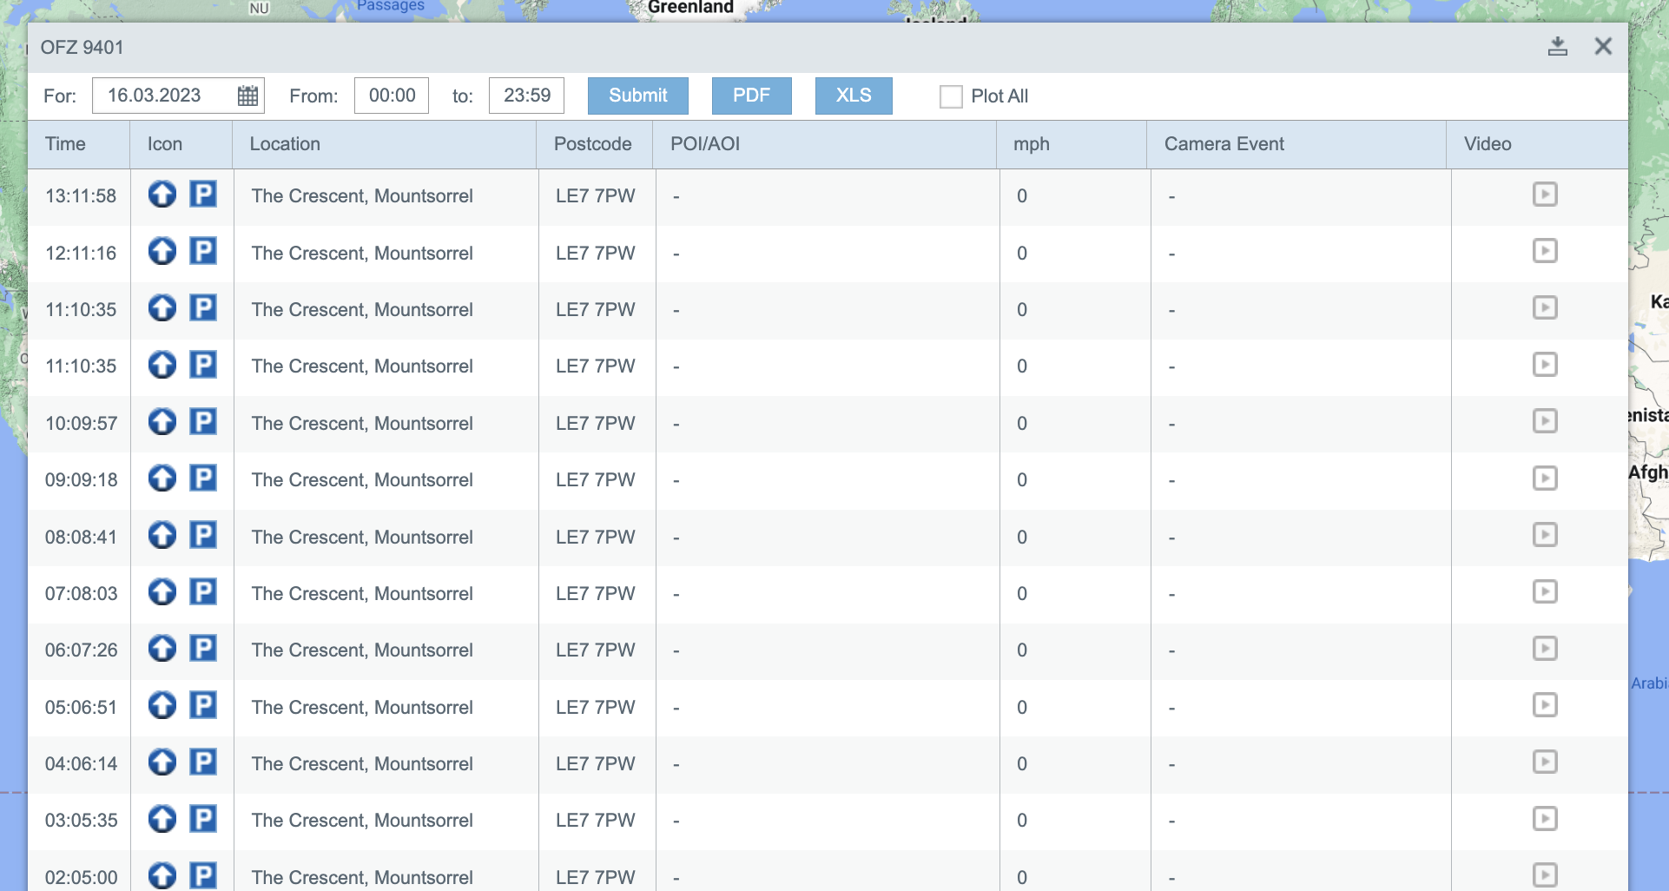Close the OFZ 9401 report panel

(x=1603, y=47)
